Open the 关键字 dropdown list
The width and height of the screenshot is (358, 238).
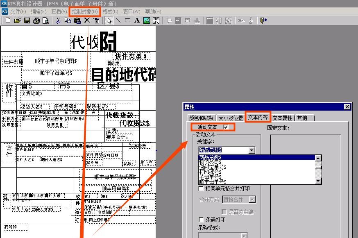(252, 150)
